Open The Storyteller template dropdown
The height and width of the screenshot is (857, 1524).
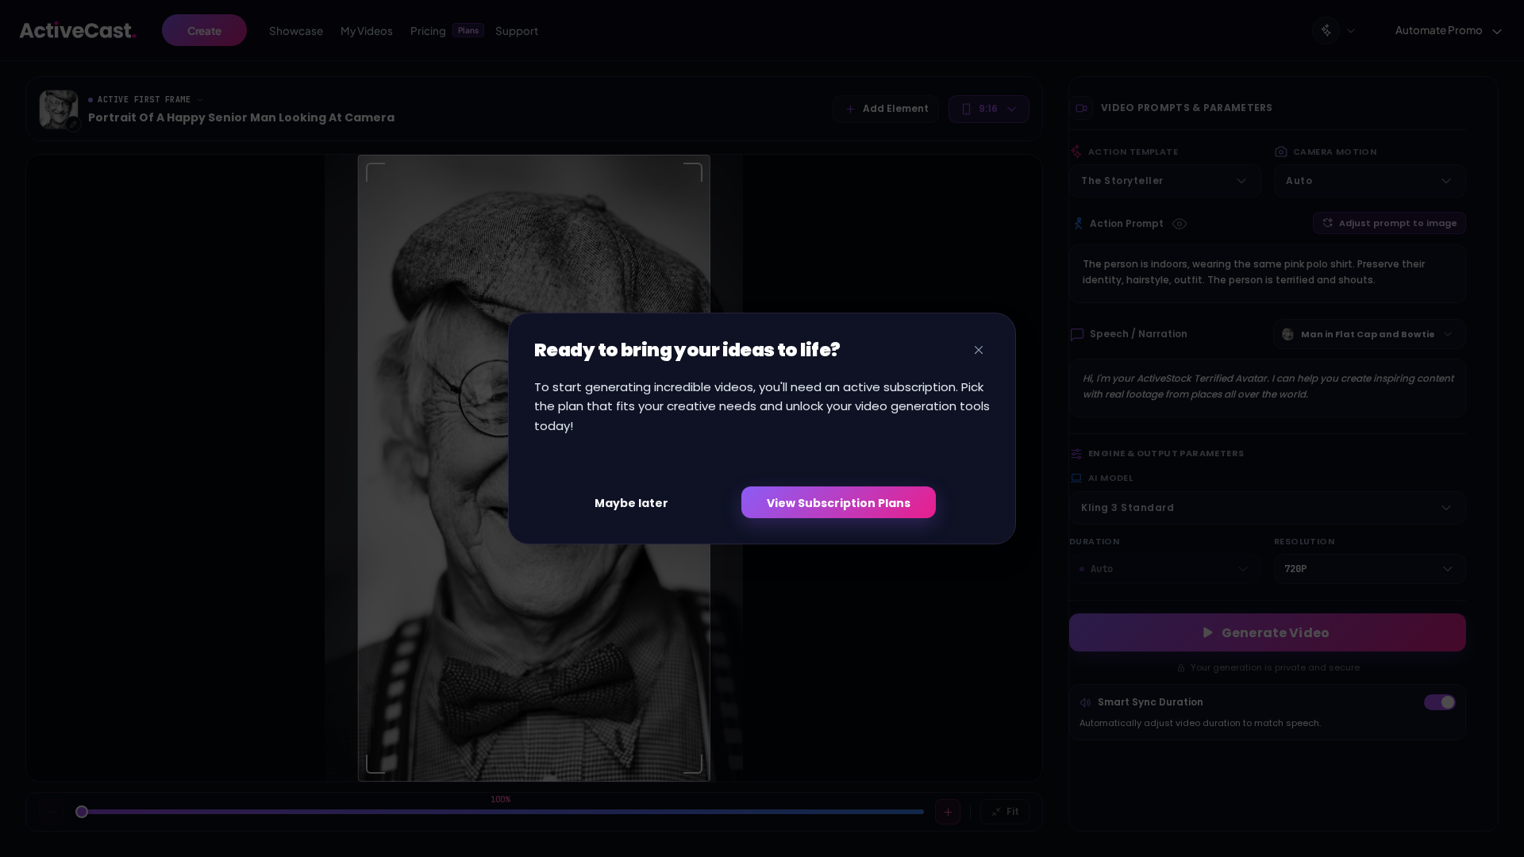(1164, 181)
